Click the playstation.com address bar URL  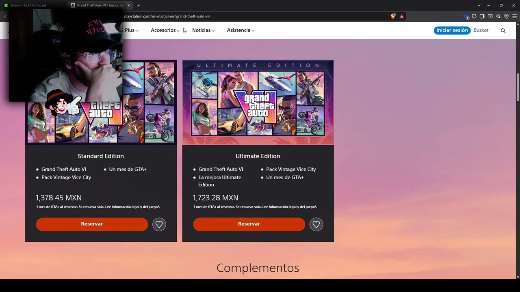167,16
